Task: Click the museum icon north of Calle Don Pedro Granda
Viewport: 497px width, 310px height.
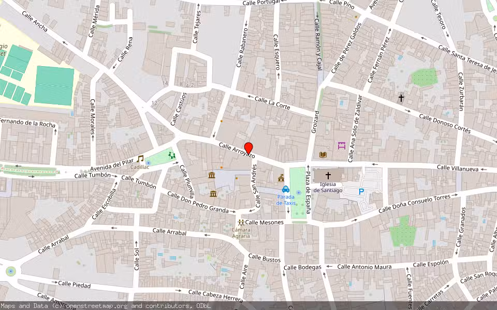Action: (x=212, y=175)
